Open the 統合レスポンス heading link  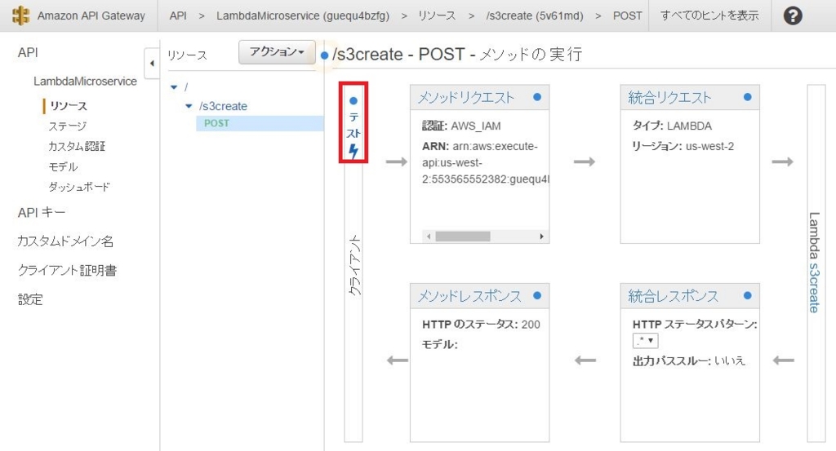click(x=674, y=296)
